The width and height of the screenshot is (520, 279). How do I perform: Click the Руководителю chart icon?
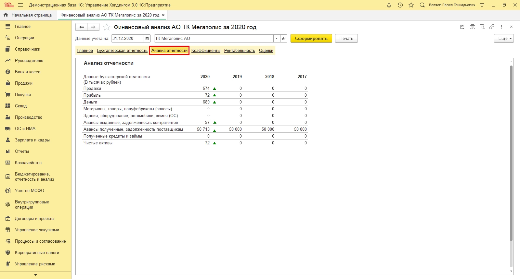(8, 61)
